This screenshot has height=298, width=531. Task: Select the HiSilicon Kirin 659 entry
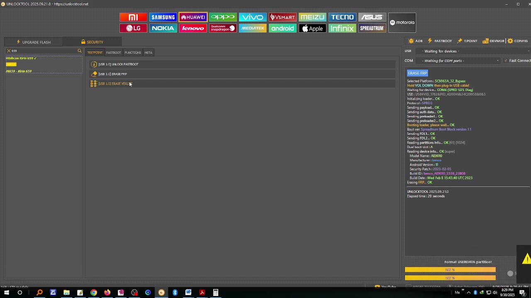(21, 58)
